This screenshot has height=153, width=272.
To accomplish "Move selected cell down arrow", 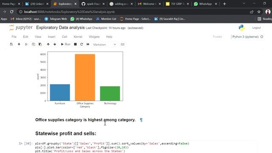I will pyautogui.click(x=55, y=44).
